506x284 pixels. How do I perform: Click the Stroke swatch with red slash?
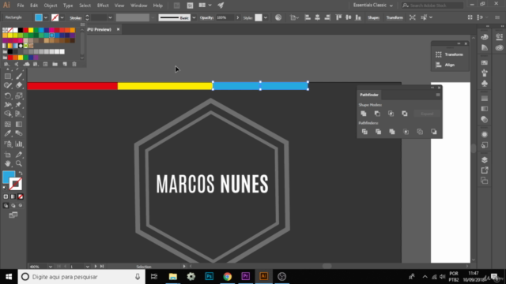click(16, 184)
